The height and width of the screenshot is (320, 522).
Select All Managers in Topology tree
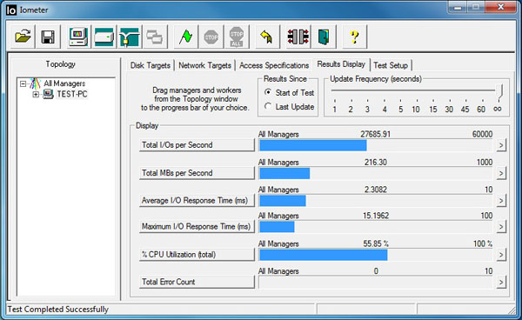pos(64,83)
